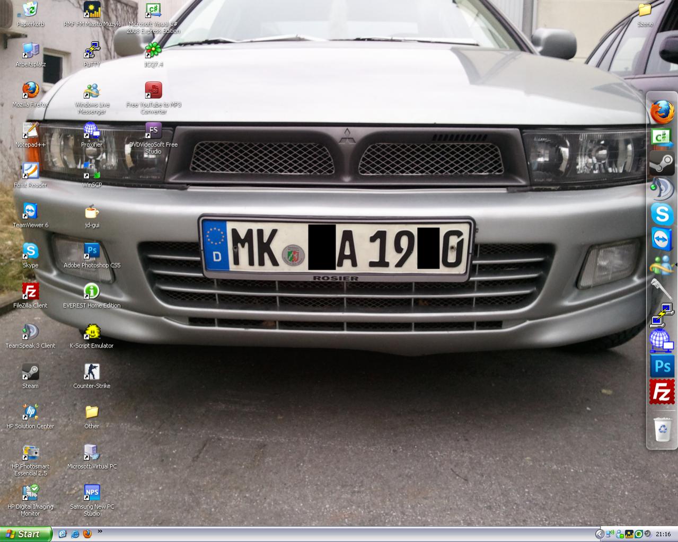The image size is (678, 542).
Task: Launch the Adobe Photoshop CS5 desktop shortcut
Action: (92, 256)
